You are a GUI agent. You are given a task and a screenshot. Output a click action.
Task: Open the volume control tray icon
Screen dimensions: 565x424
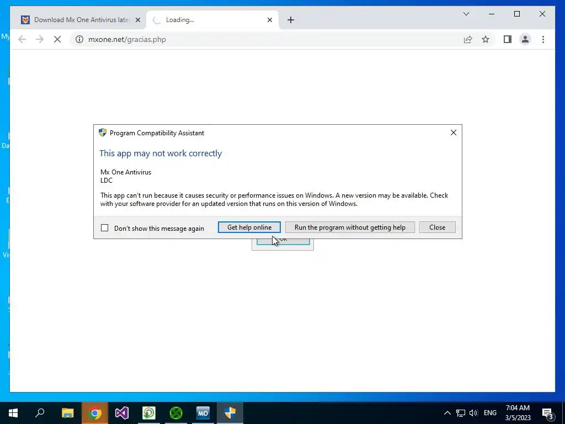tap(473, 413)
